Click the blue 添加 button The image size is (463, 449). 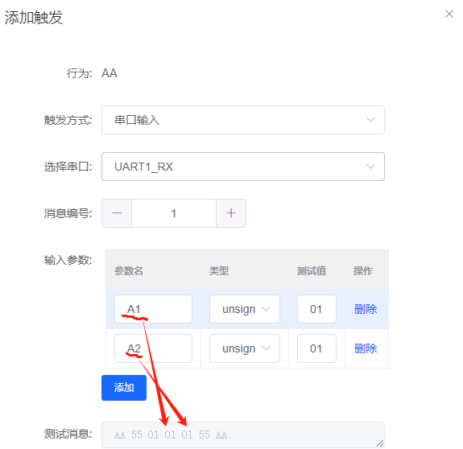click(124, 388)
